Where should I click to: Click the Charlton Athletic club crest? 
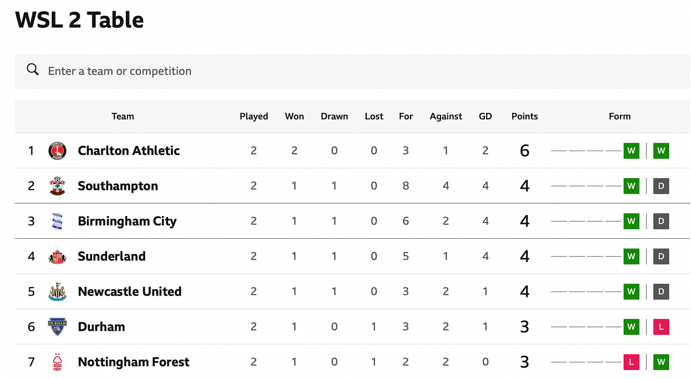point(57,151)
